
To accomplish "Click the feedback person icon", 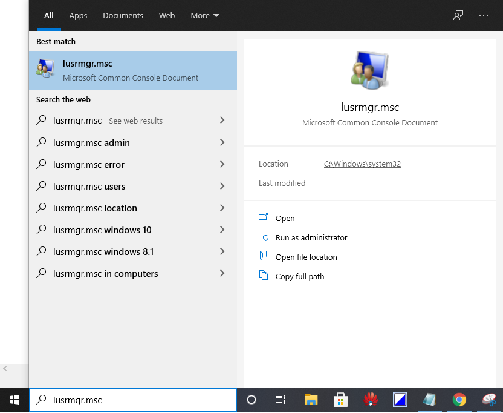I will click(458, 15).
